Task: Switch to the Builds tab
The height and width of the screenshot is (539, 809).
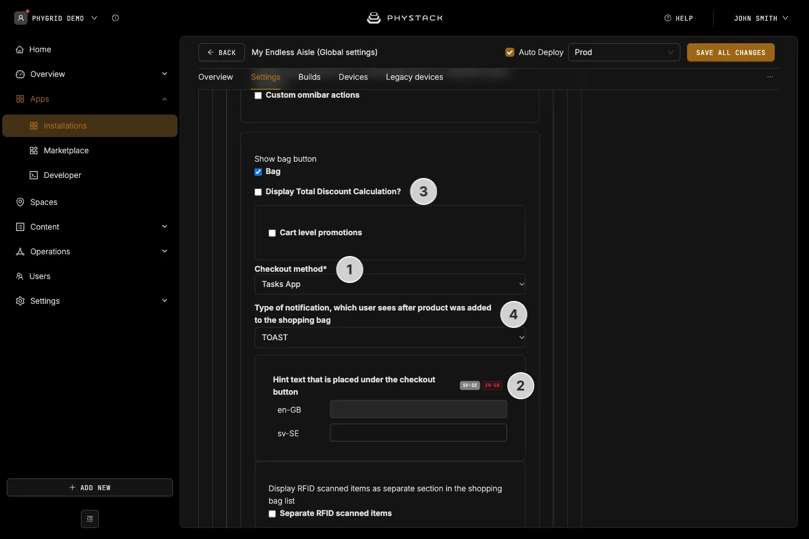Action: [x=310, y=77]
